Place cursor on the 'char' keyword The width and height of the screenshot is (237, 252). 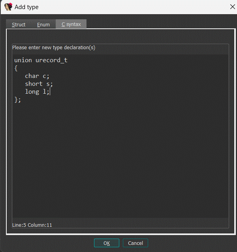(x=32, y=76)
